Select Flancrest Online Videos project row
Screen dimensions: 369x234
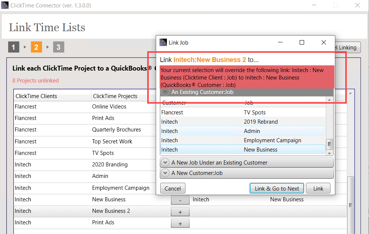click(x=85, y=107)
